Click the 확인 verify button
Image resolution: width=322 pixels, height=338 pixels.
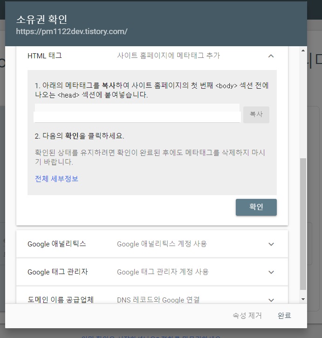pyautogui.click(x=256, y=207)
